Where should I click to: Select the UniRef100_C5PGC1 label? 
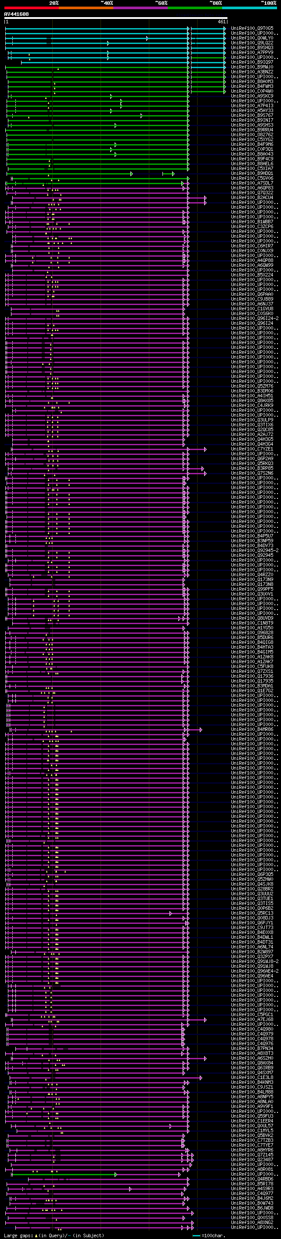pos(252,1014)
